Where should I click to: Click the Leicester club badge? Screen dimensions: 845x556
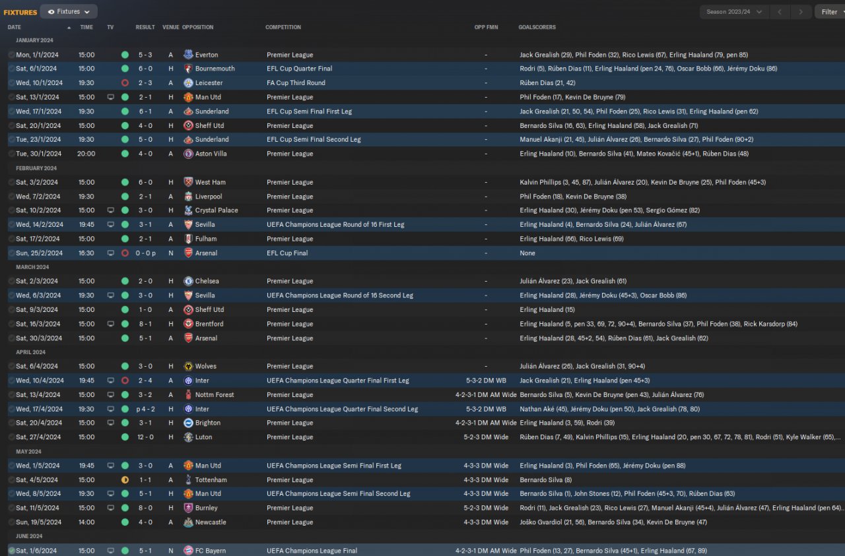click(188, 83)
